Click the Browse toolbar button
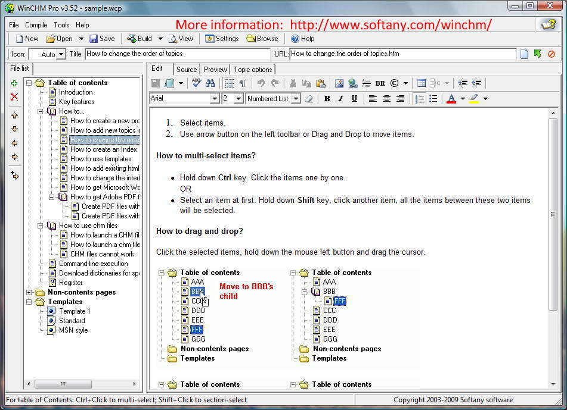 point(262,39)
